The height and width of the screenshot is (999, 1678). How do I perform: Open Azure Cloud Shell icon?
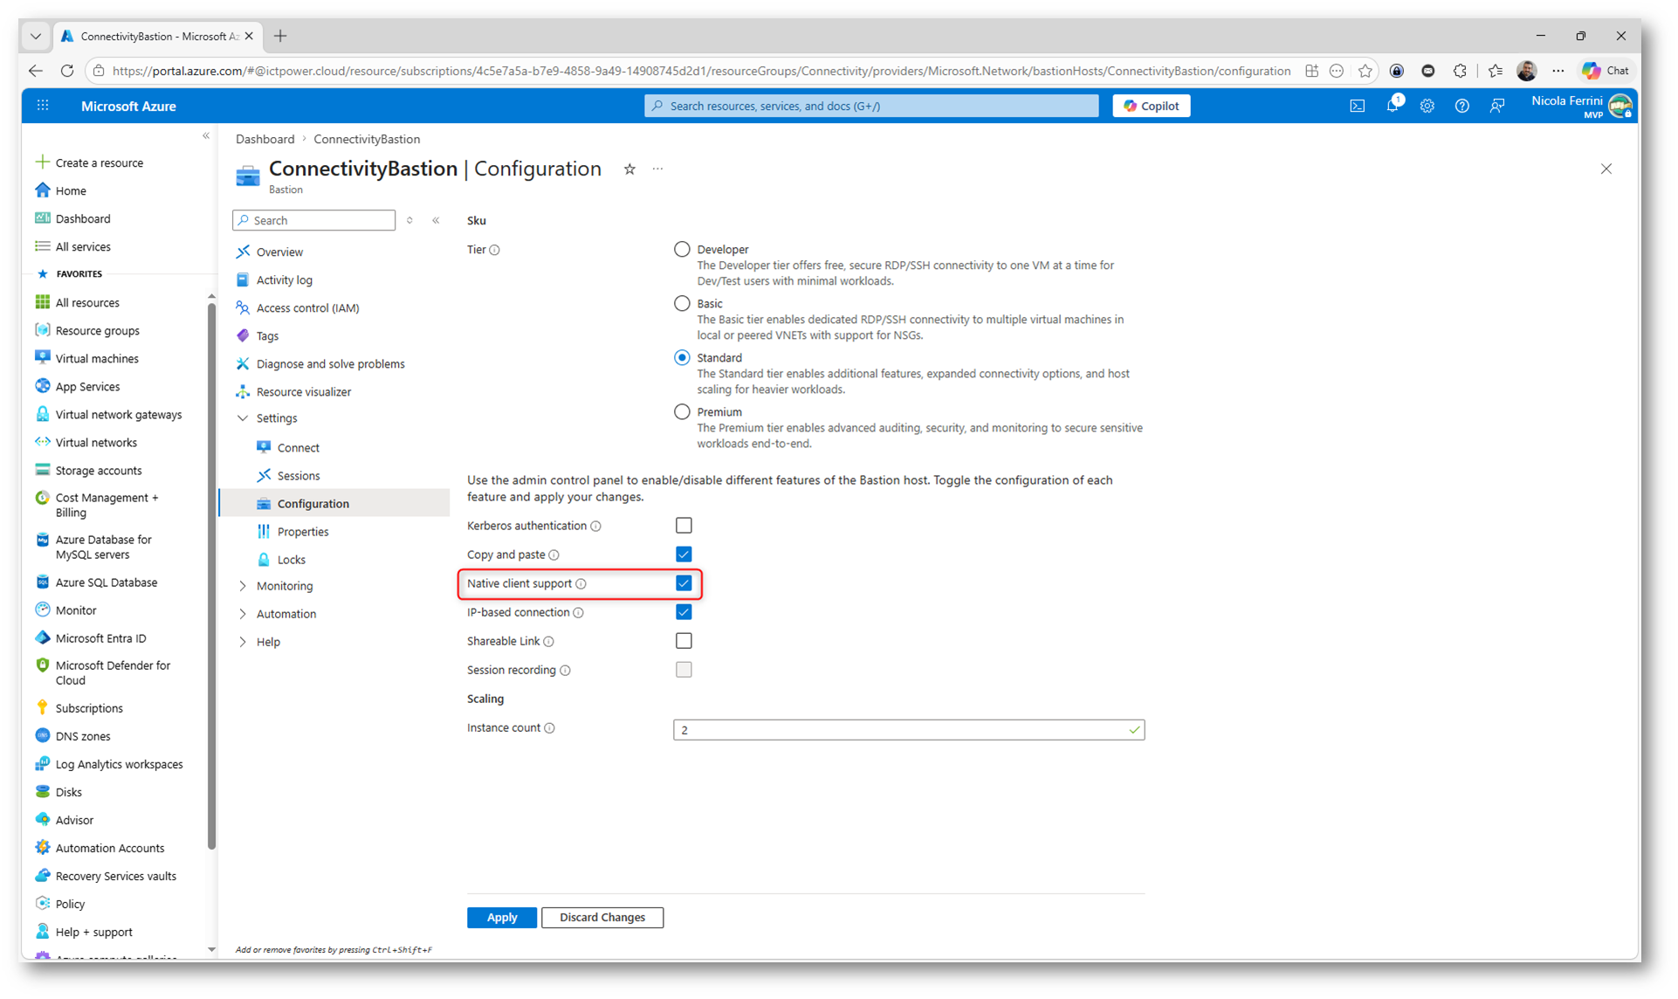click(x=1357, y=106)
